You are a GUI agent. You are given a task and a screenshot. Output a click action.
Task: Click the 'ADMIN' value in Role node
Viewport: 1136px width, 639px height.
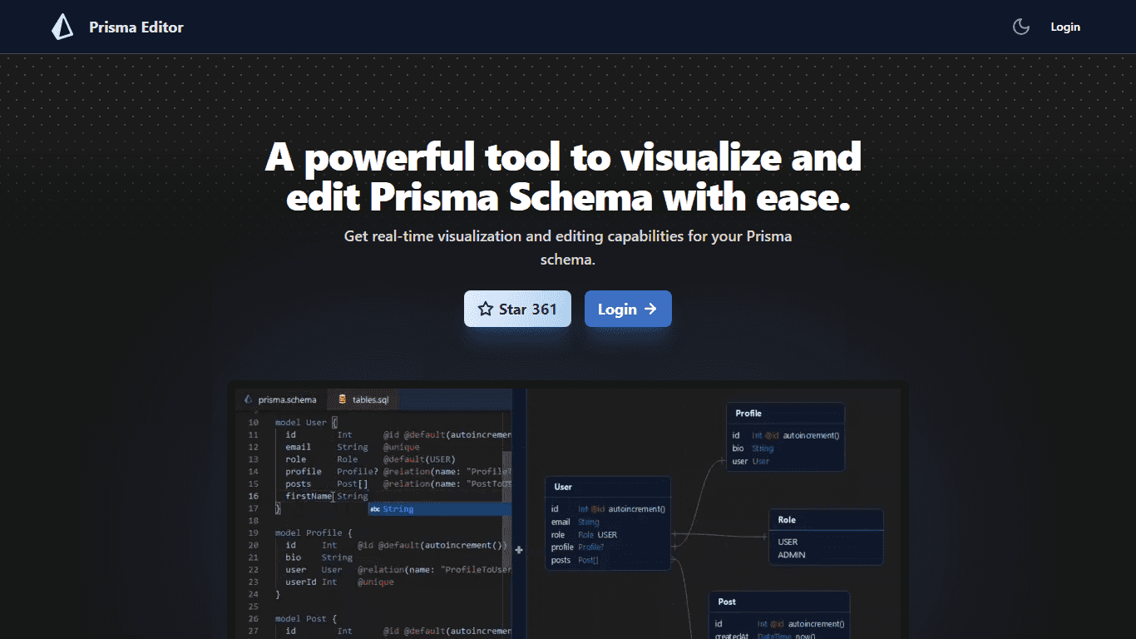coord(791,555)
